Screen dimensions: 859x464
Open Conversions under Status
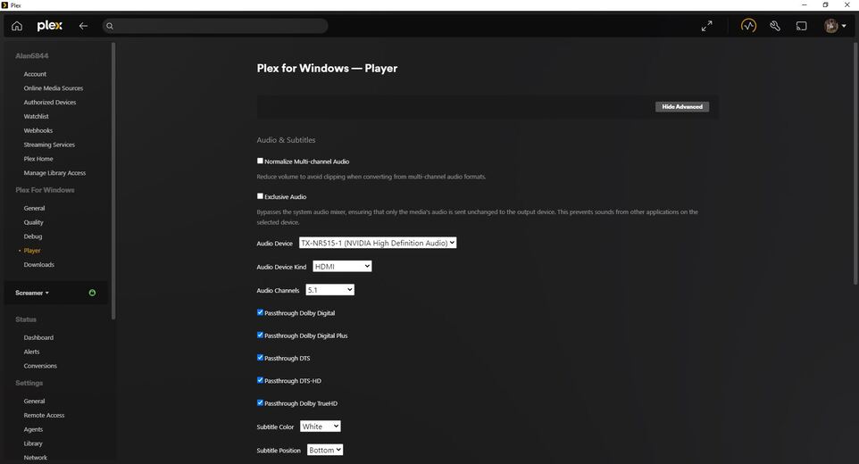[40, 366]
